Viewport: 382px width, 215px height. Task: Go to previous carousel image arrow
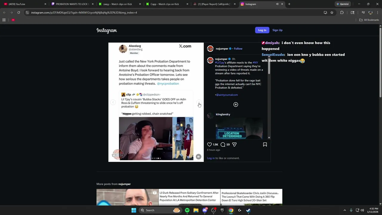tap(113, 102)
